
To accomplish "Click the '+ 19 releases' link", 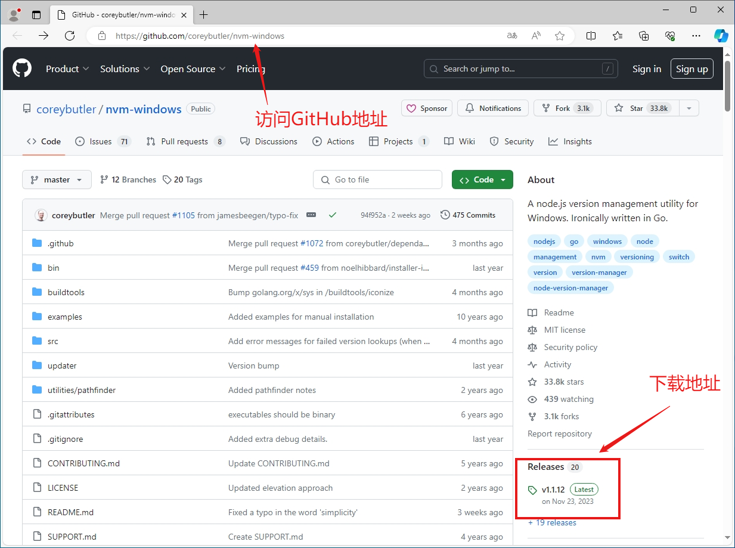I will tap(552, 522).
